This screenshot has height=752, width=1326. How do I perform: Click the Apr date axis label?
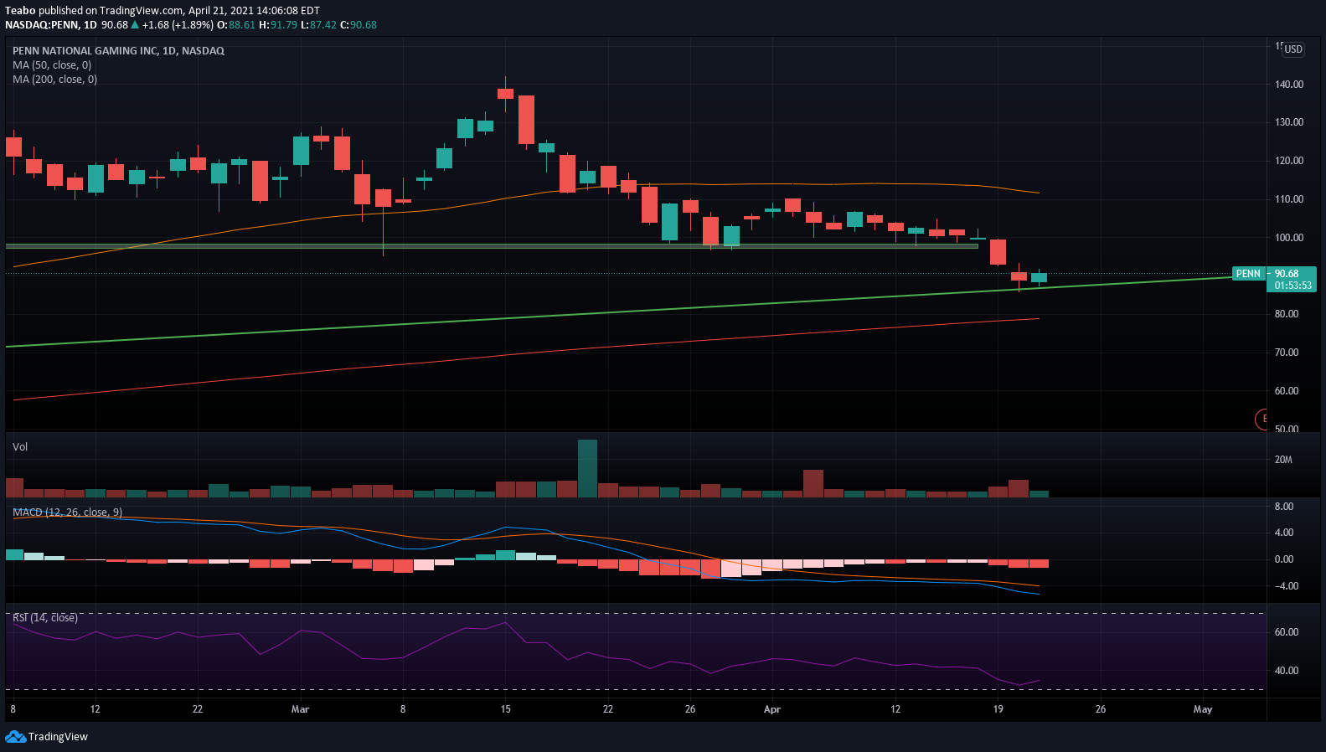tap(772, 709)
